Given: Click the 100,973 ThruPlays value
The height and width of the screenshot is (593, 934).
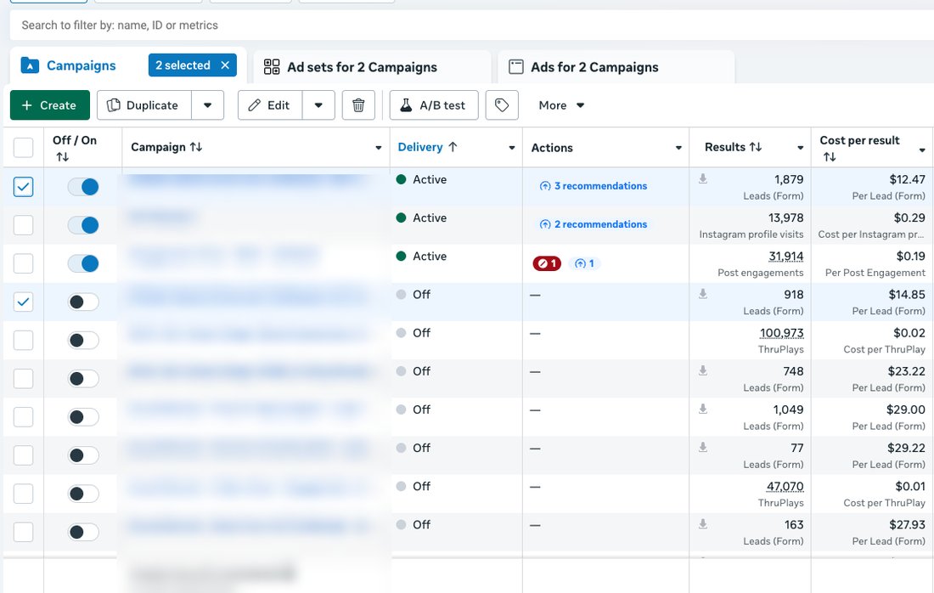Looking at the screenshot, I should (781, 333).
